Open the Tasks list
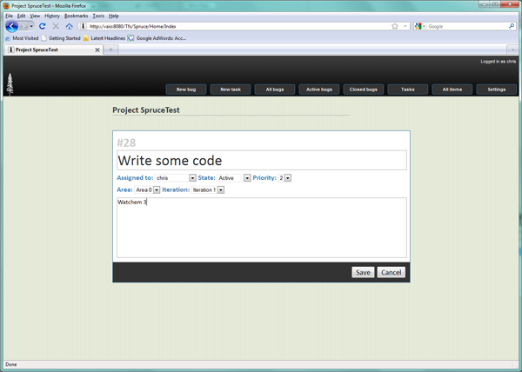This screenshot has width=522, height=372. (x=407, y=90)
